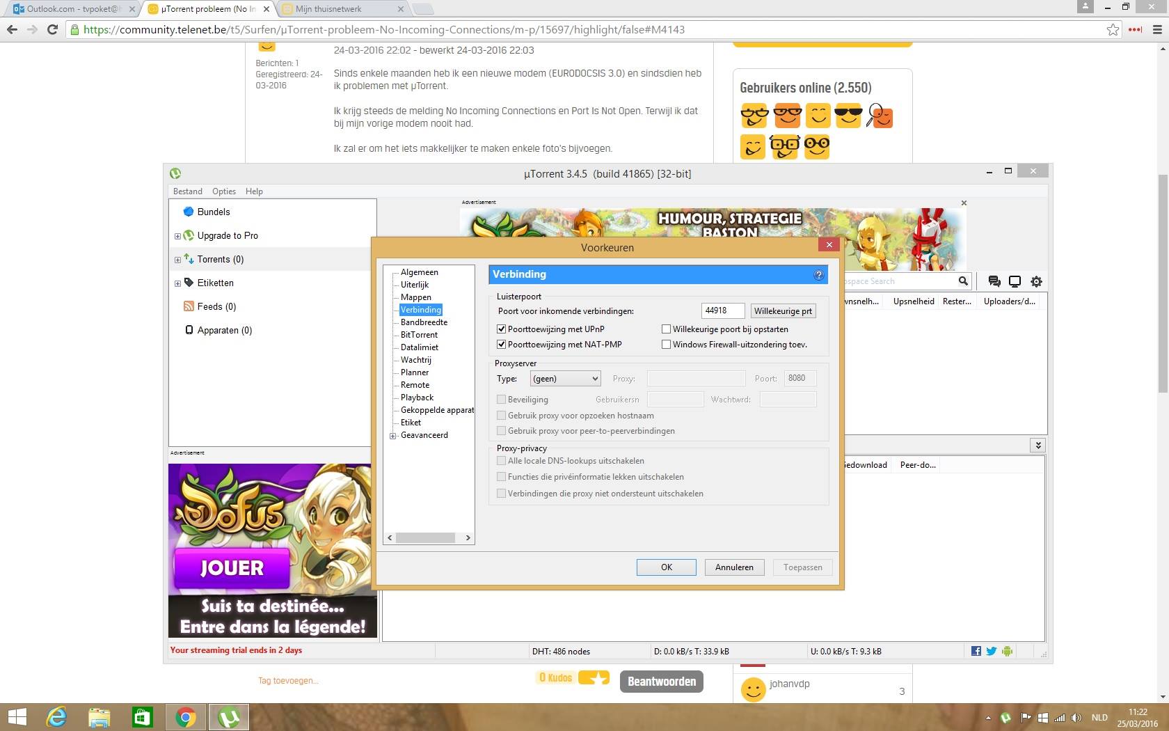Click the Windows Start button
The width and height of the screenshot is (1169, 731).
coord(17,717)
